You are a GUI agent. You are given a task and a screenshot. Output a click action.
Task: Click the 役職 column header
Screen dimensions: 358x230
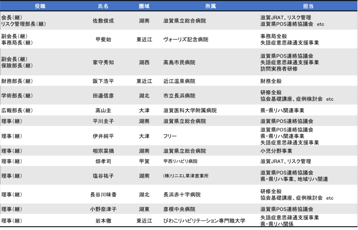pos(40,6)
